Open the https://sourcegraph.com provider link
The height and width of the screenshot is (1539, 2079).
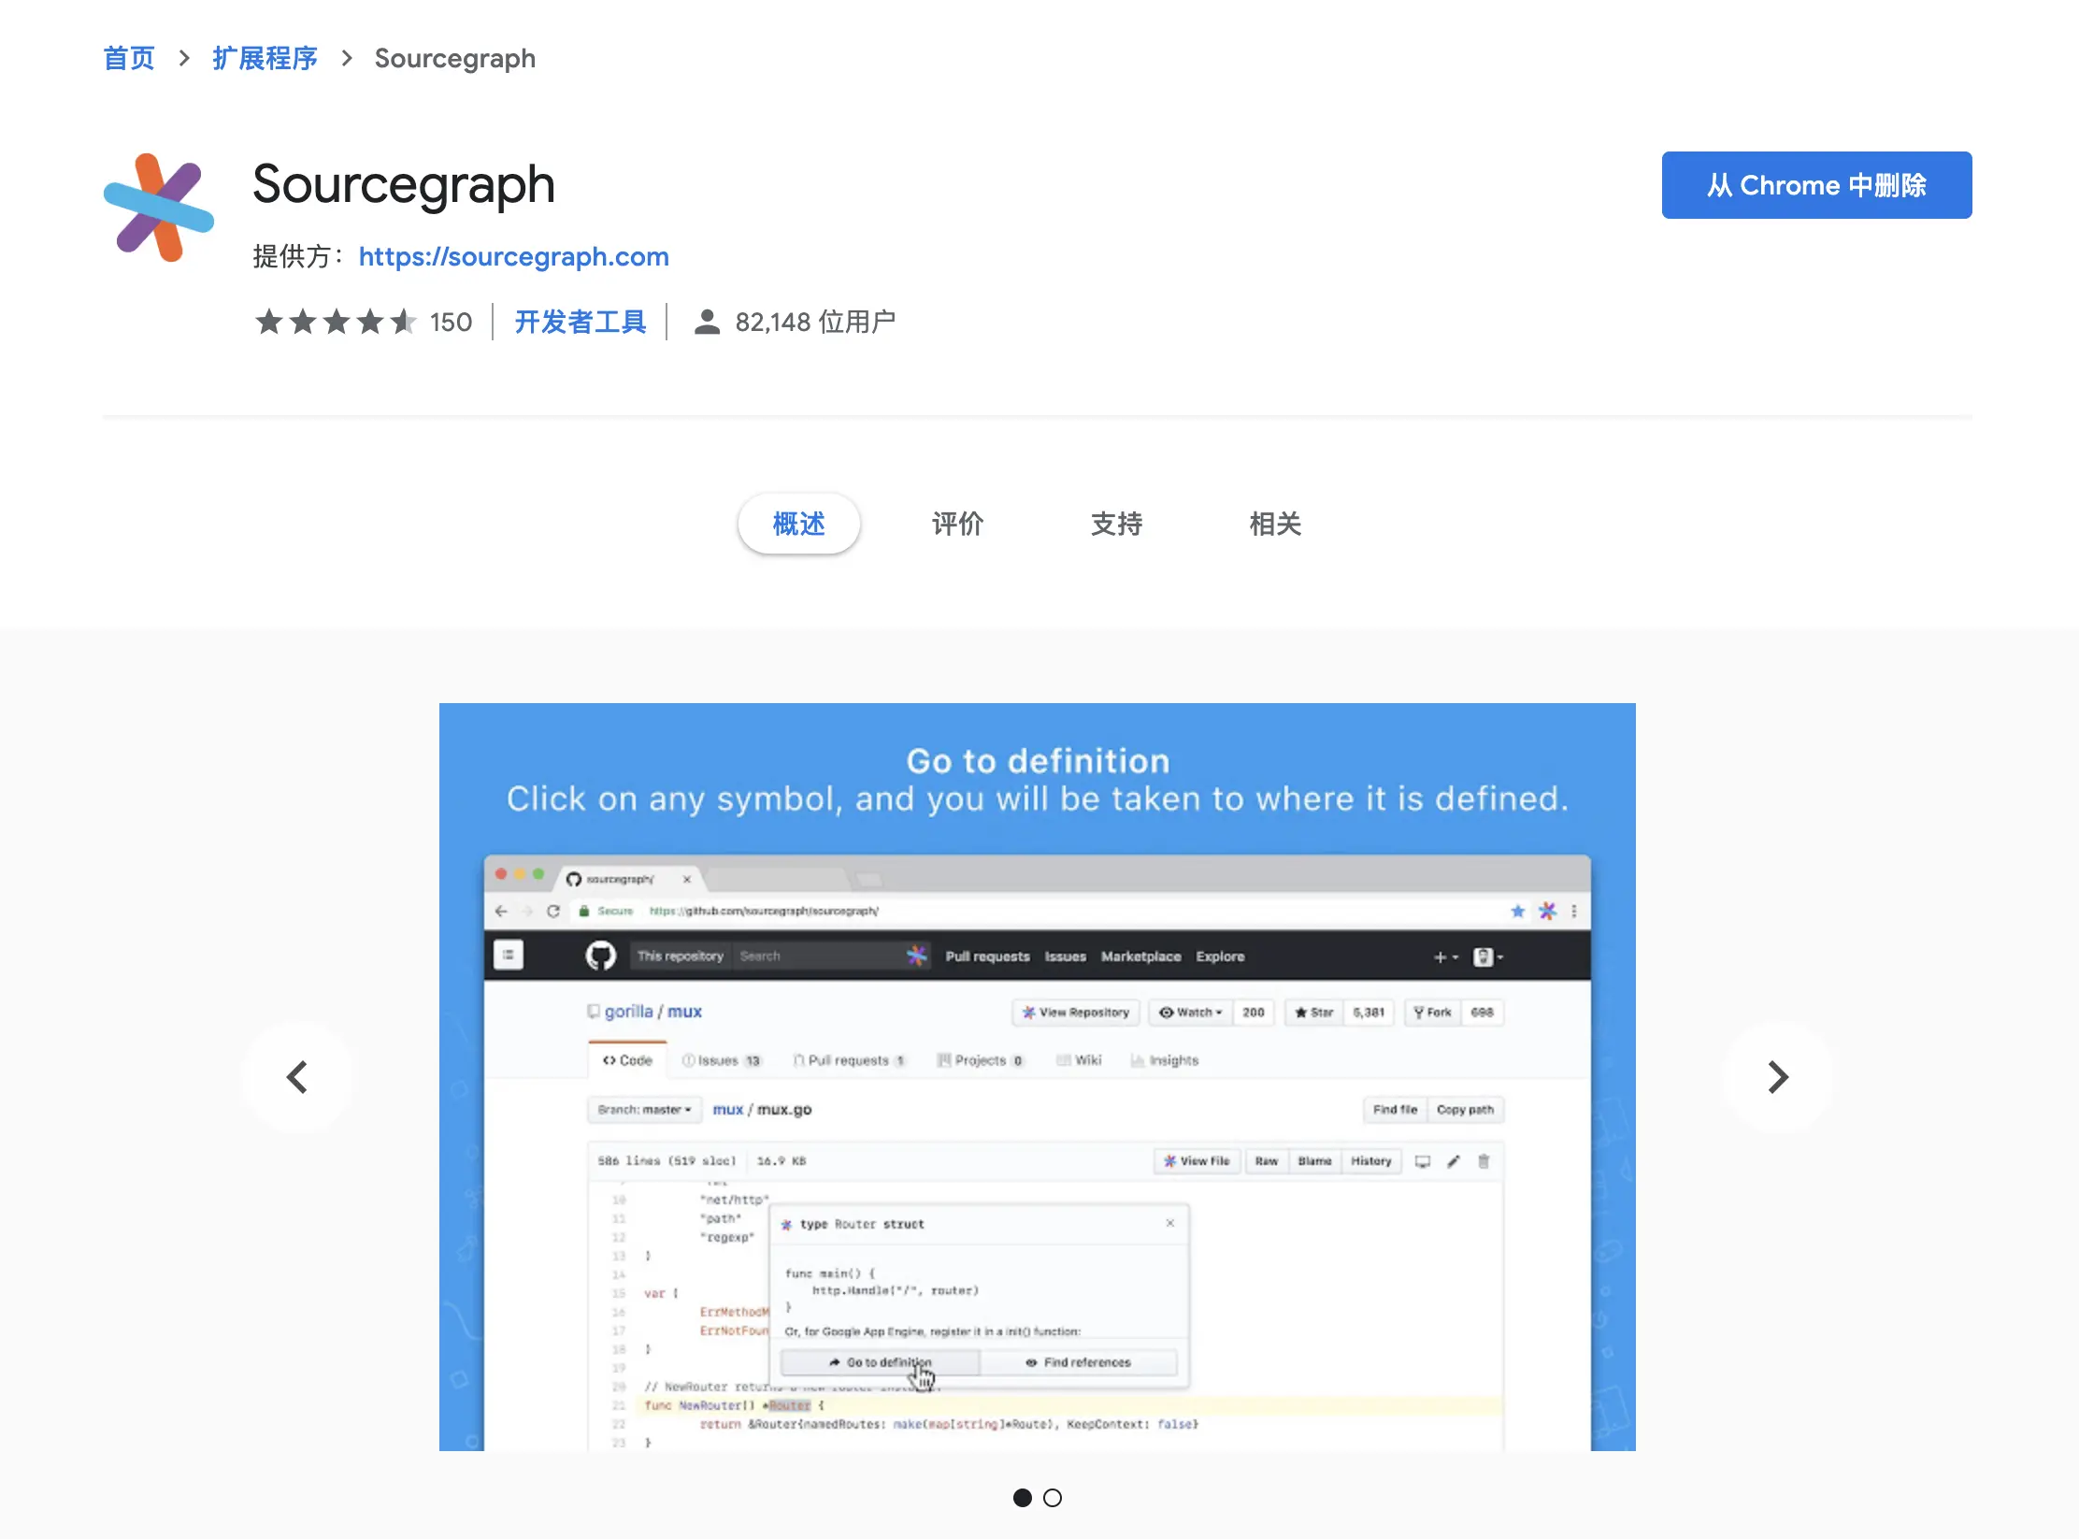click(513, 256)
